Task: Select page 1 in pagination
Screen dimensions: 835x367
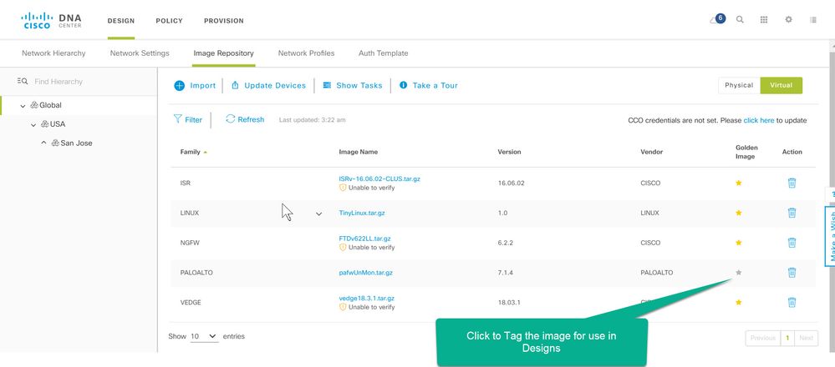Action: [787, 338]
